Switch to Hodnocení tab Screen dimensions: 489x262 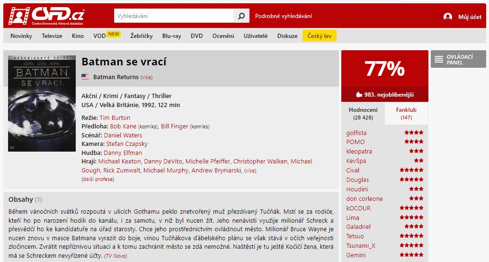pyautogui.click(x=363, y=113)
